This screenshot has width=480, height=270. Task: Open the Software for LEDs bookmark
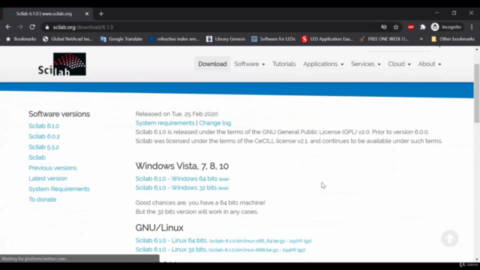tap(273, 39)
